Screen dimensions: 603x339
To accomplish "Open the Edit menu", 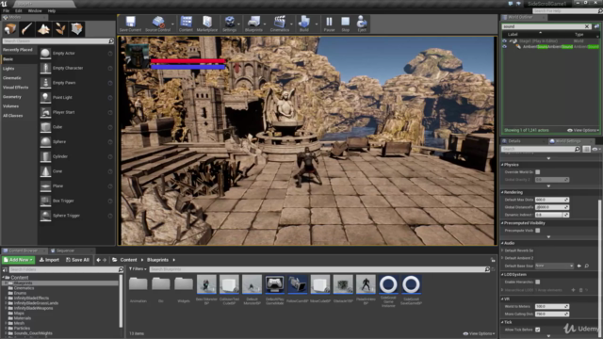I will coord(19,10).
